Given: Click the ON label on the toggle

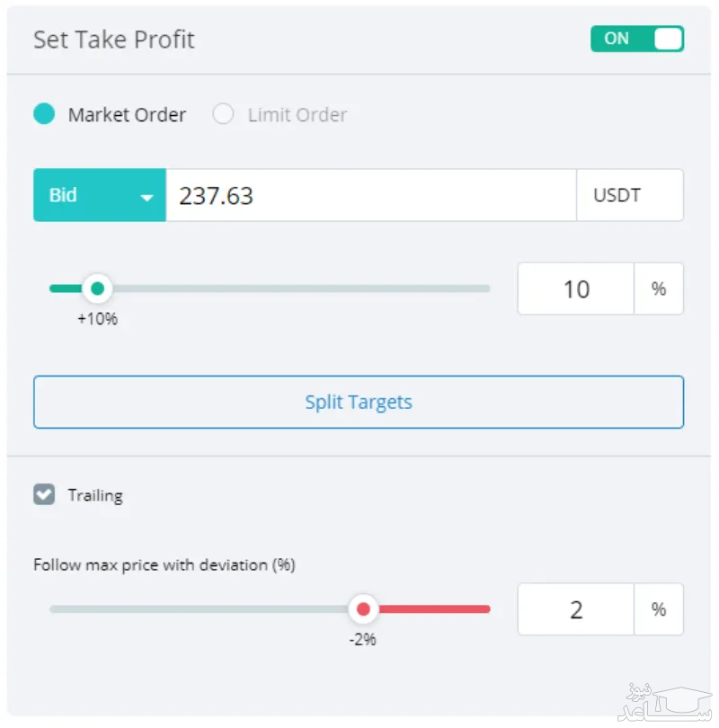Looking at the screenshot, I should click(617, 39).
